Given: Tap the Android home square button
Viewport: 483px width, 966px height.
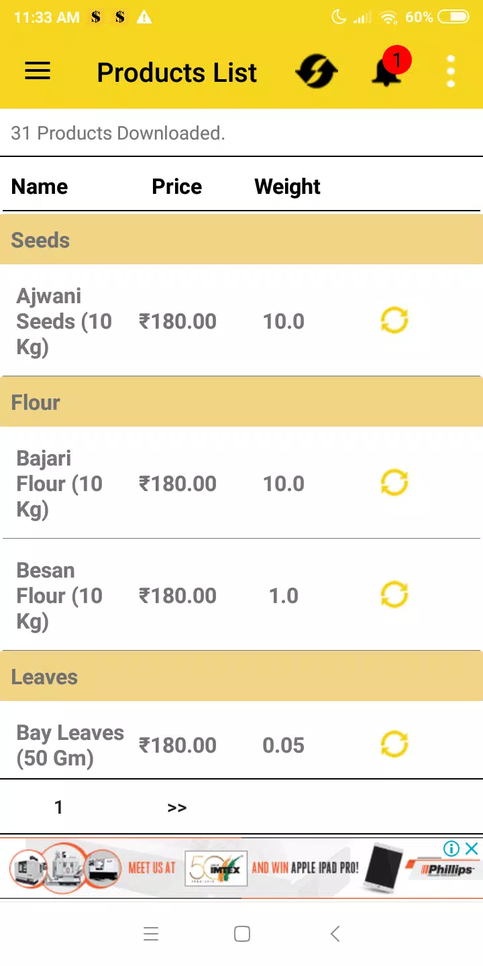Looking at the screenshot, I should (x=242, y=934).
